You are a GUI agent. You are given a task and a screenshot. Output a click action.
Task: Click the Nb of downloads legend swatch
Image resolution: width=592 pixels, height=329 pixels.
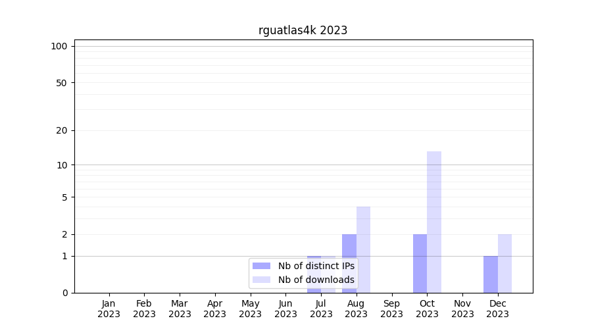261,280
